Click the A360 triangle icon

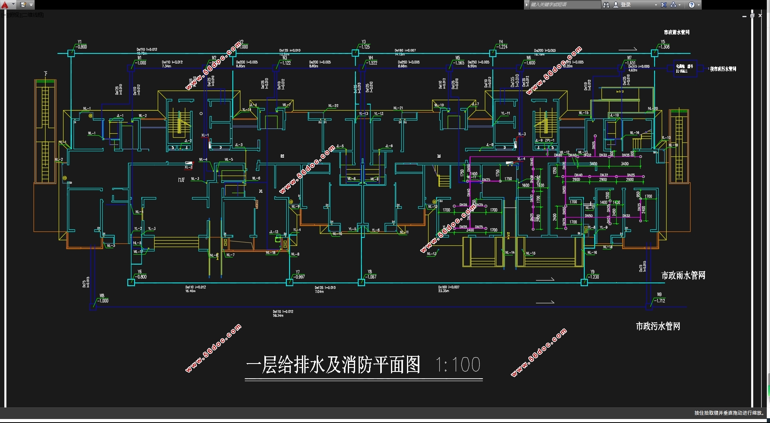[x=673, y=5]
